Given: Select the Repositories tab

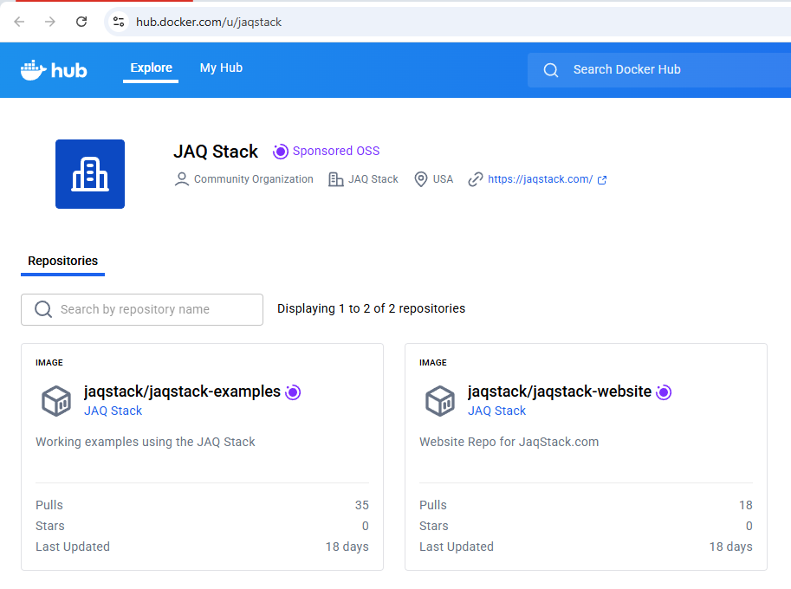Looking at the screenshot, I should click(x=62, y=261).
